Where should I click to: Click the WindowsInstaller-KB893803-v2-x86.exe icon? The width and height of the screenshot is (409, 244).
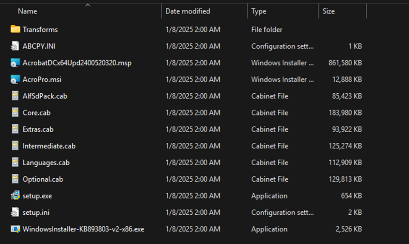coord(15,229)
